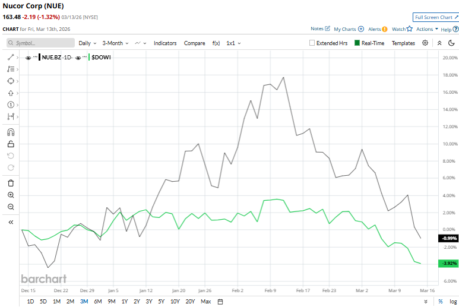The height and width of the screenshot is (307, 459).
Task: Open the f(x) expressions menu
Action: click(216, 43)
